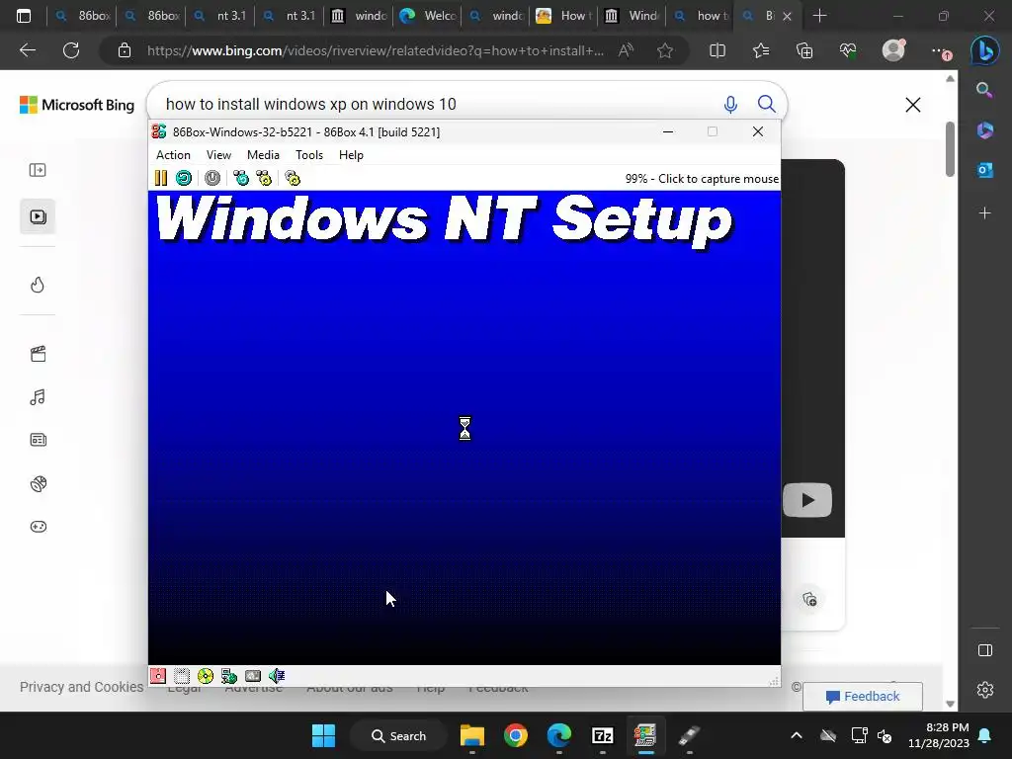Screen dimensions: 1012x759
Task: Click the sound speaker icon in 86Box status bar
Action: click(x=277, y=676)
